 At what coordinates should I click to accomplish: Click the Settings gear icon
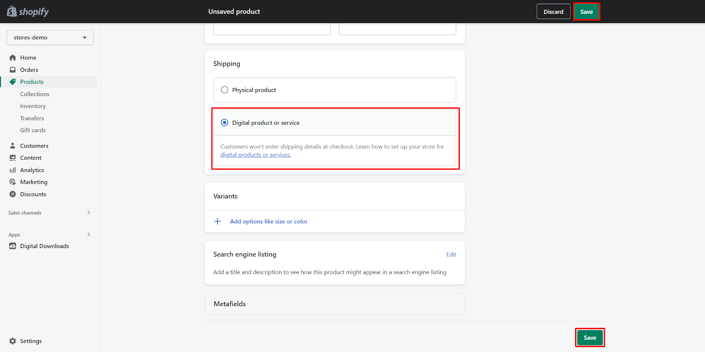13,341
